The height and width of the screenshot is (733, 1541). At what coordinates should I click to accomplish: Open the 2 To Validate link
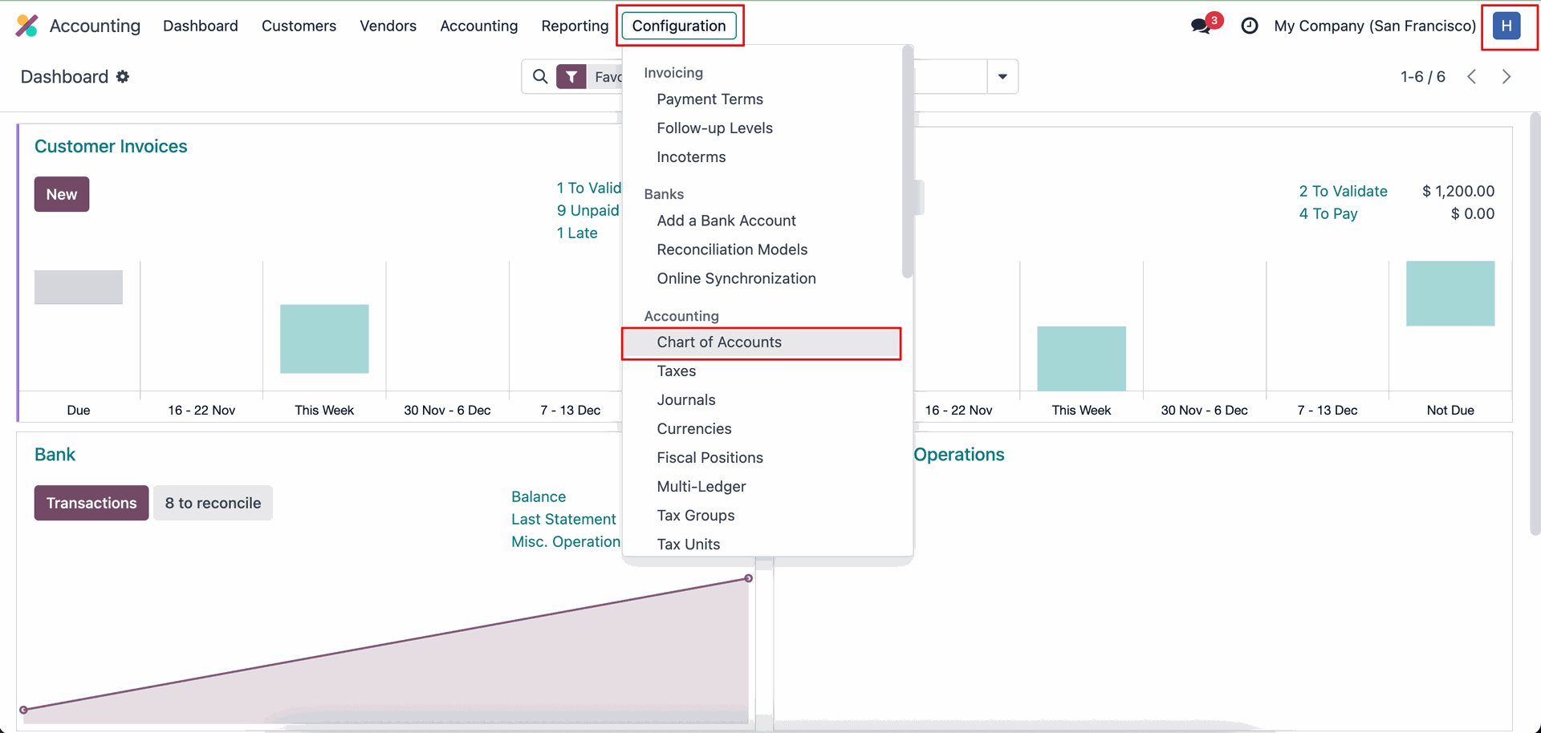pos(1343,191)
